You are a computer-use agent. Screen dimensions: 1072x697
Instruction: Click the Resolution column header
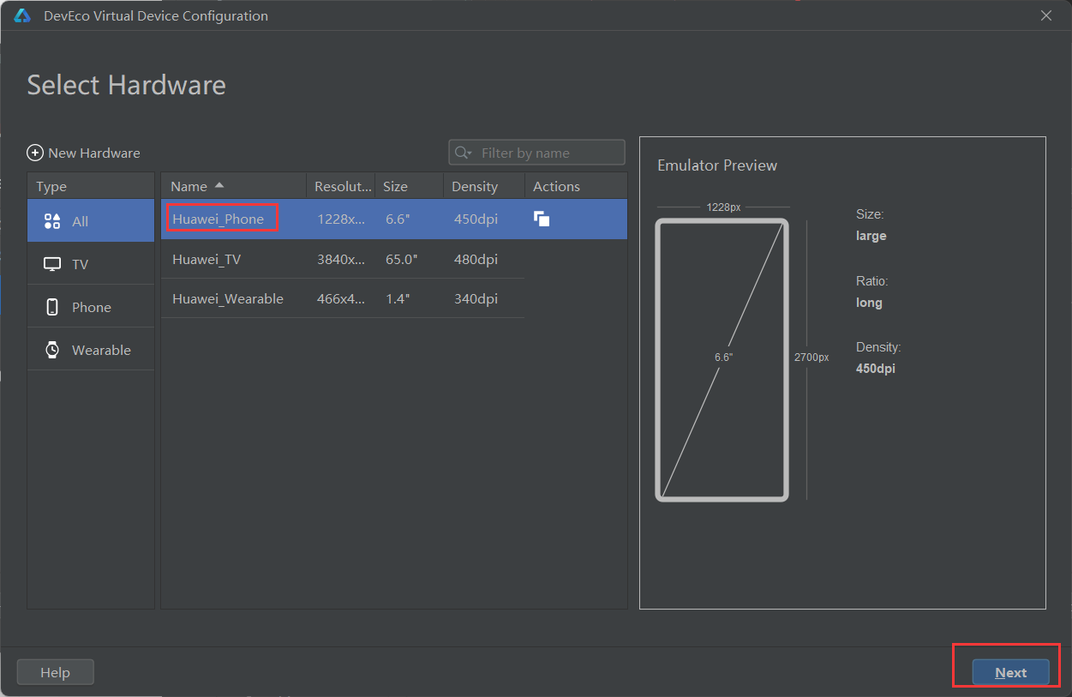pos(341,186)
